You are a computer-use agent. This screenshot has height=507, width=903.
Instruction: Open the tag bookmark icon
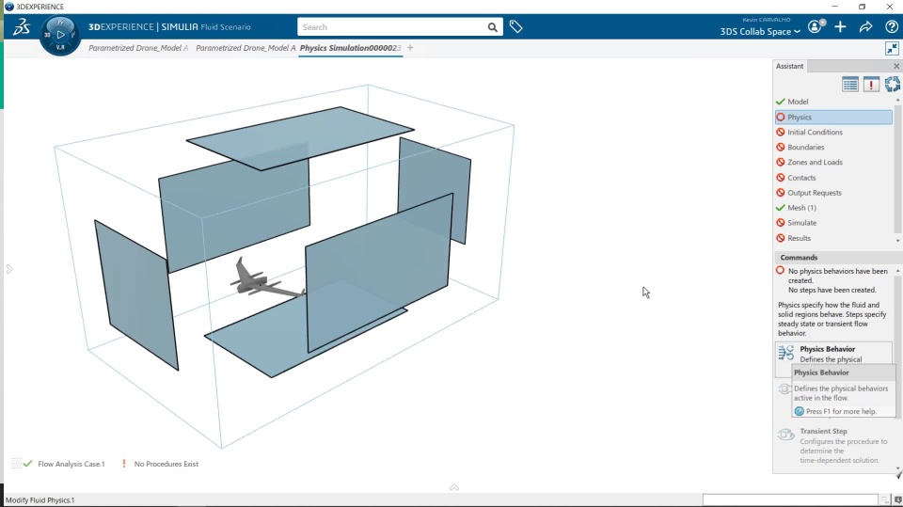pyautogui.click(x=516, y=26)
